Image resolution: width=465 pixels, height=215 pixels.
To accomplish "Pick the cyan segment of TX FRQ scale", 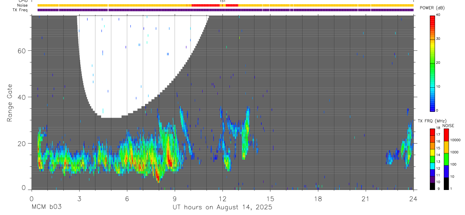I will pos(432,166).
